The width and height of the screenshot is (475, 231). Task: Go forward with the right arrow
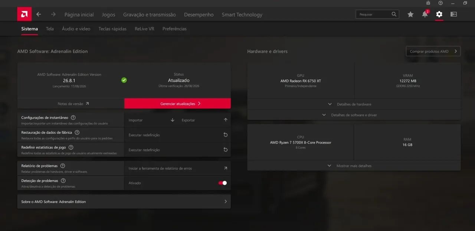click(x=53, y=14)
